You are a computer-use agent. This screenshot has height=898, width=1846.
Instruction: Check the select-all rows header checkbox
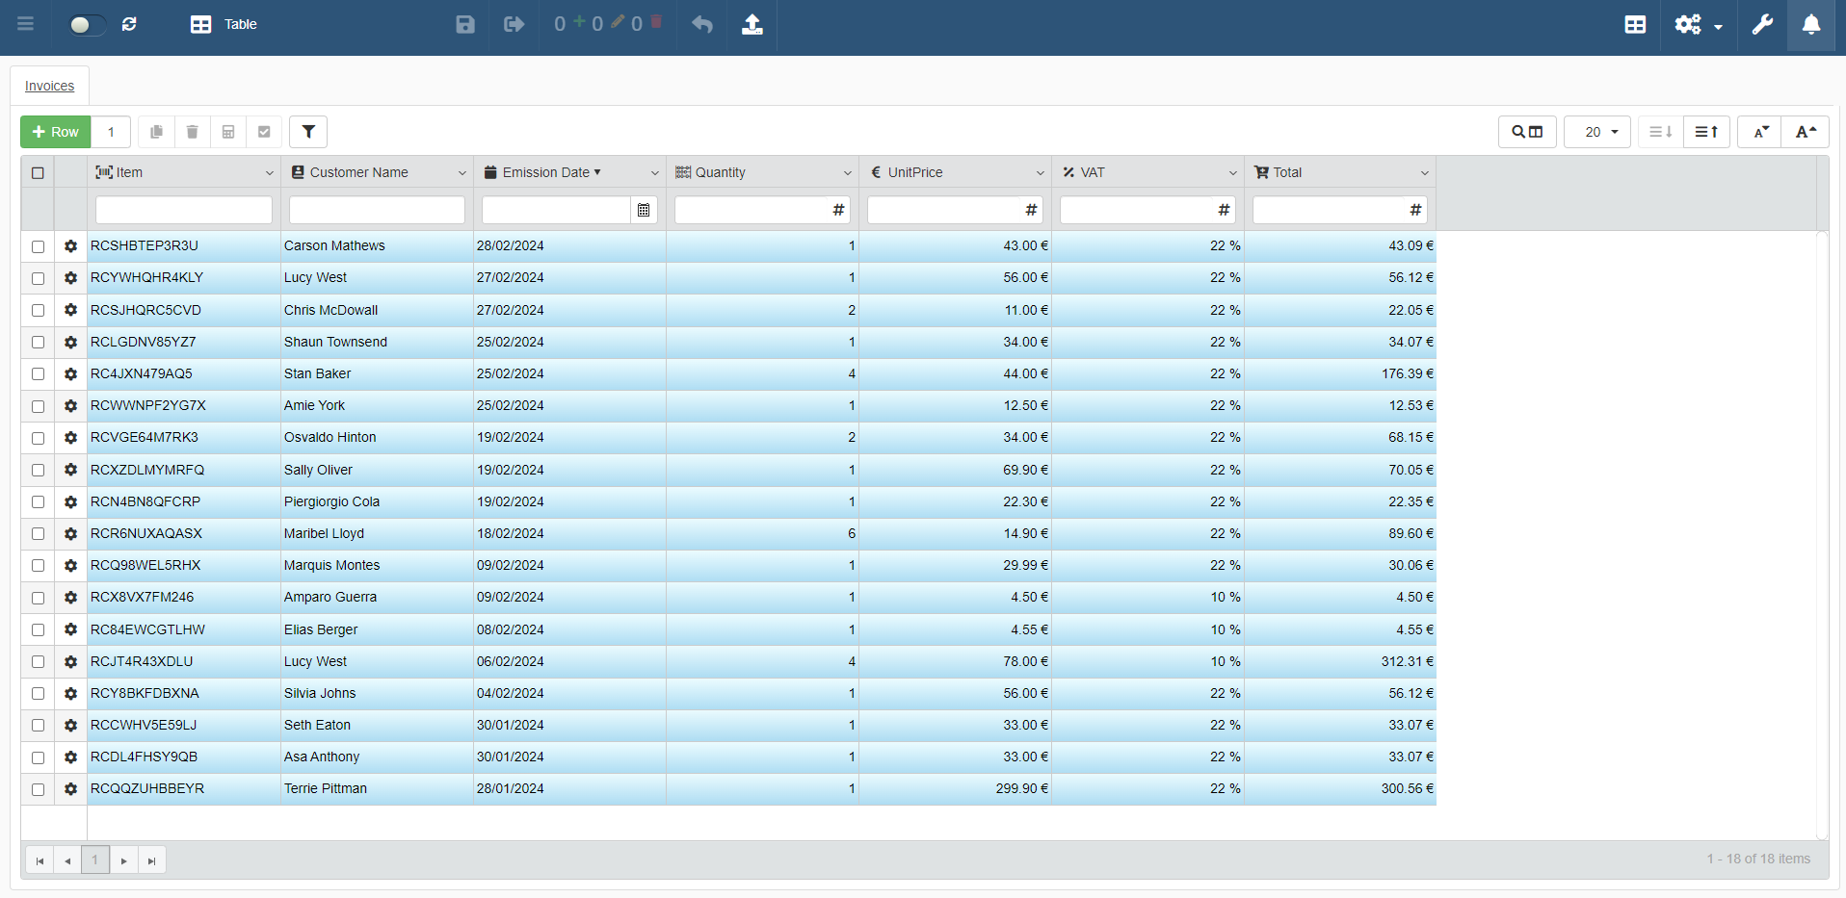click(x=38, y=173)
